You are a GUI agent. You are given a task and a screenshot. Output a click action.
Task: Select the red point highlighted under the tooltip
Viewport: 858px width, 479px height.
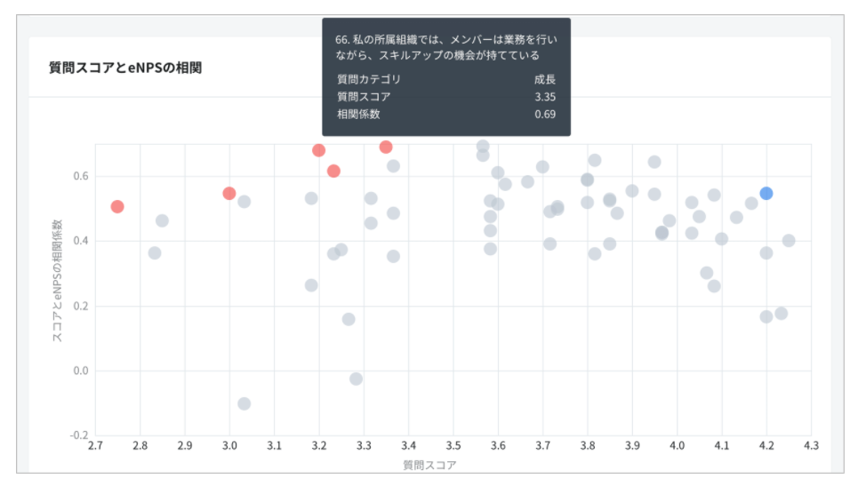[386, 148]
